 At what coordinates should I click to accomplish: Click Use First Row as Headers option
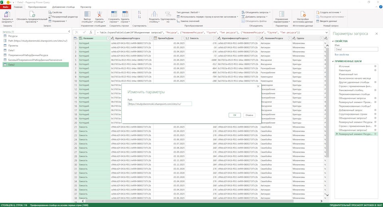[207, 17]
